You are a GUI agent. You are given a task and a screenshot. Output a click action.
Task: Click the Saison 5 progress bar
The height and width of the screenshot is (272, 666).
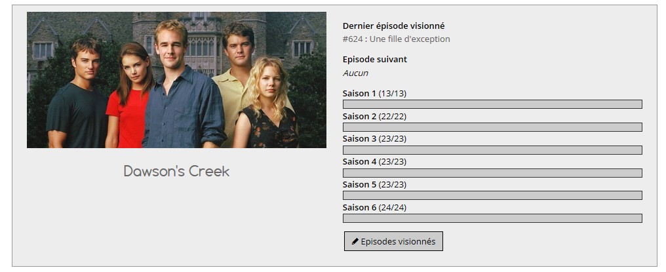click(492, 195)
